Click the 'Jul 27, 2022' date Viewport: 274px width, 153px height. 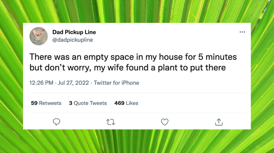(x=74, y=83)
